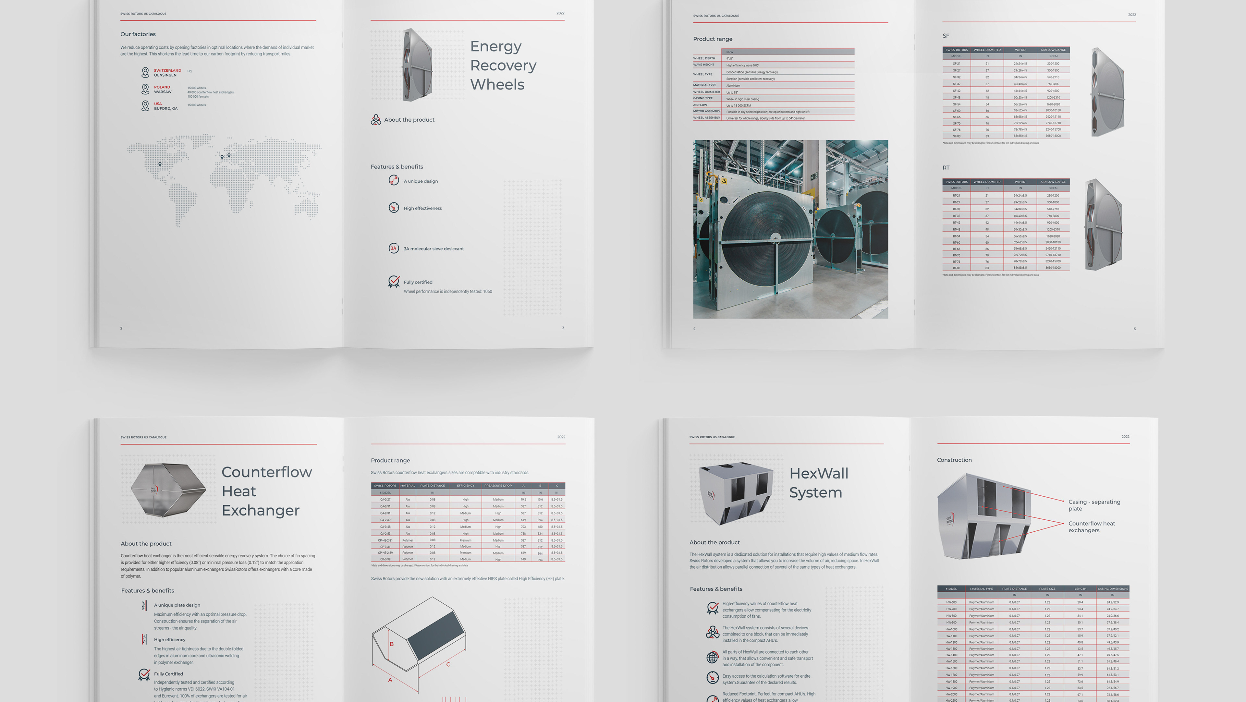Click the 'Construction' heading
Screen dimensions: 1246x702
(x=954, y=460)
